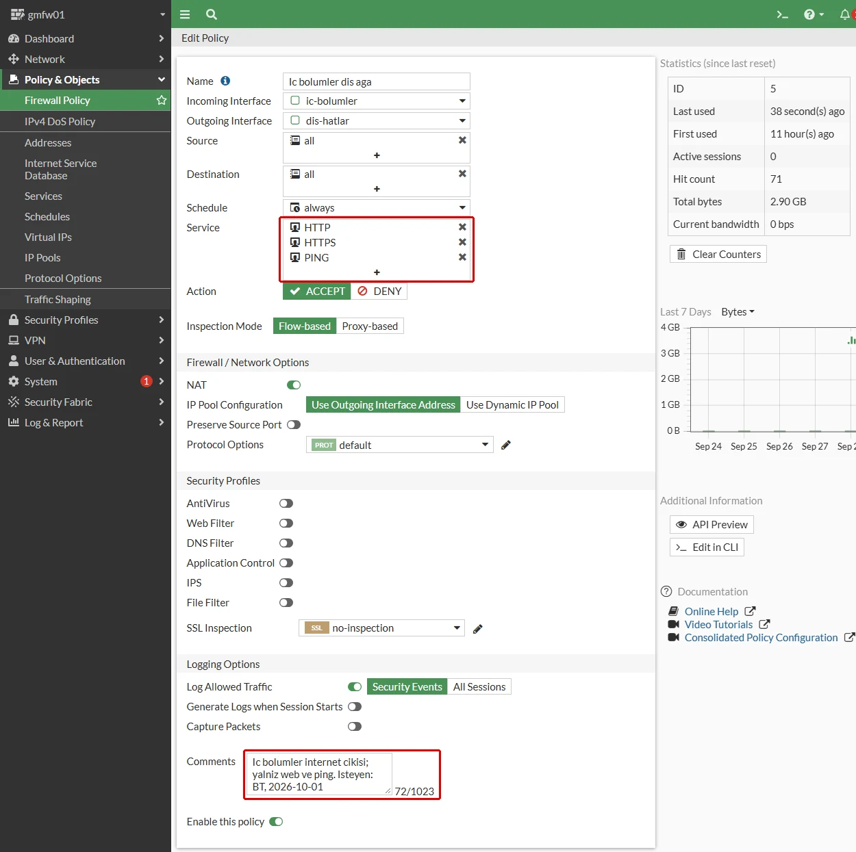856x852 pixels.
Task: Add another Destination entry with plus
Action: [x=377, y=189]
